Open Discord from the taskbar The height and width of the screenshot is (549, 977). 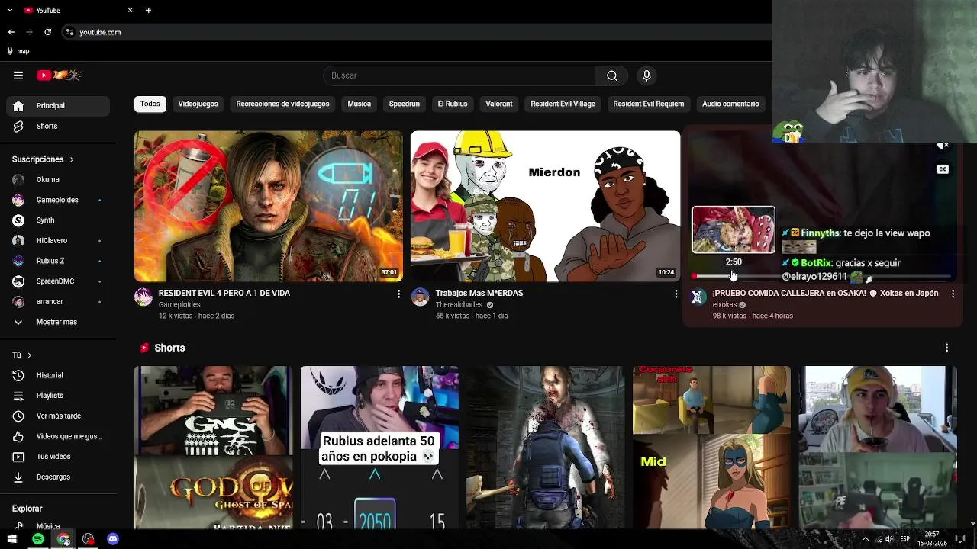click(113, 539)
